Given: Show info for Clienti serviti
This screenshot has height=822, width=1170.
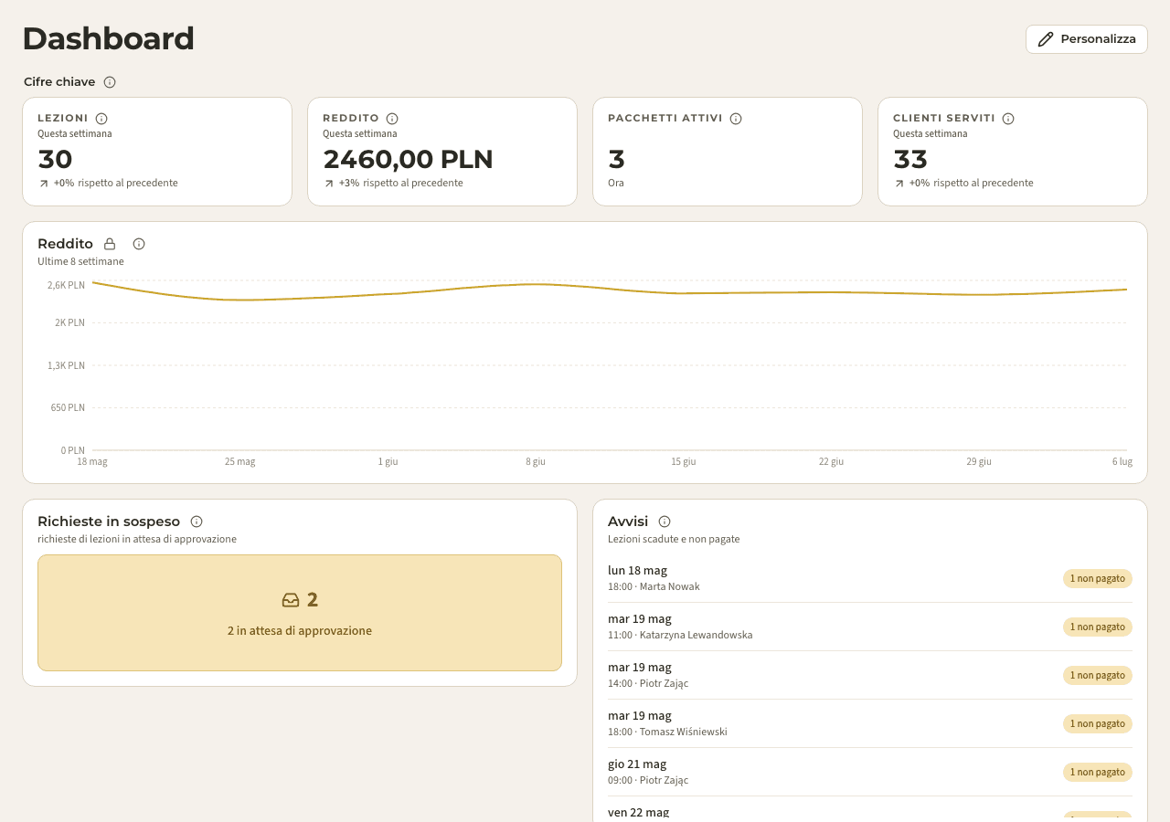Looking at the screenshot, I should click(x=1008, y=119).
